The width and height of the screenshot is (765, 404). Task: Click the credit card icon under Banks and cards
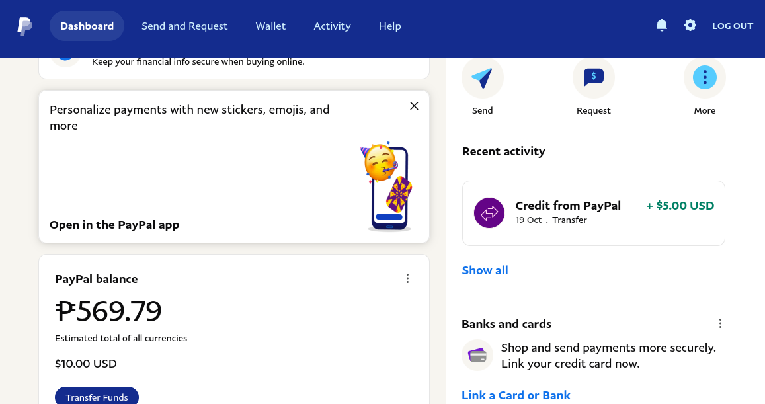(x=477, y=355)
